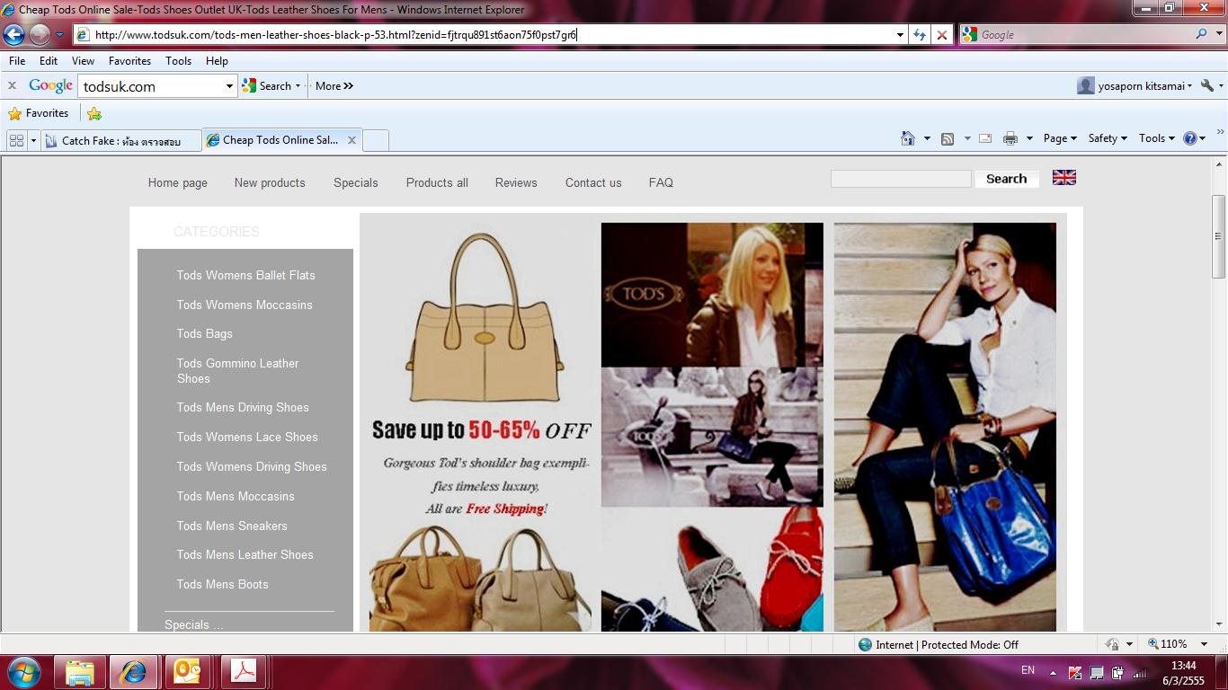The image size is (1228, 690).
Task: Switch to the Catch Fake tab
Action: 120,141
